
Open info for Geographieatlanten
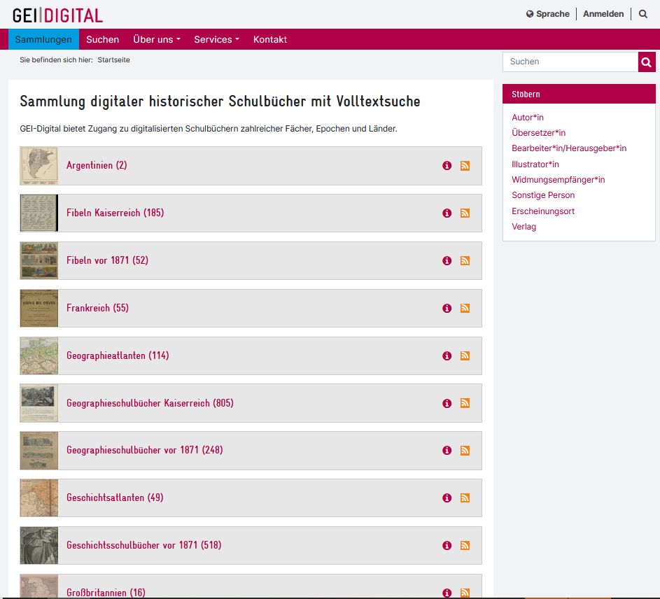pyautogui.click(x=447, y=356)
